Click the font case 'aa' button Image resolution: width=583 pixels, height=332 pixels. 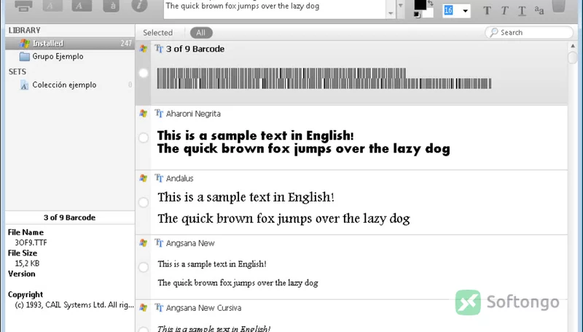(x=539, y=10)
